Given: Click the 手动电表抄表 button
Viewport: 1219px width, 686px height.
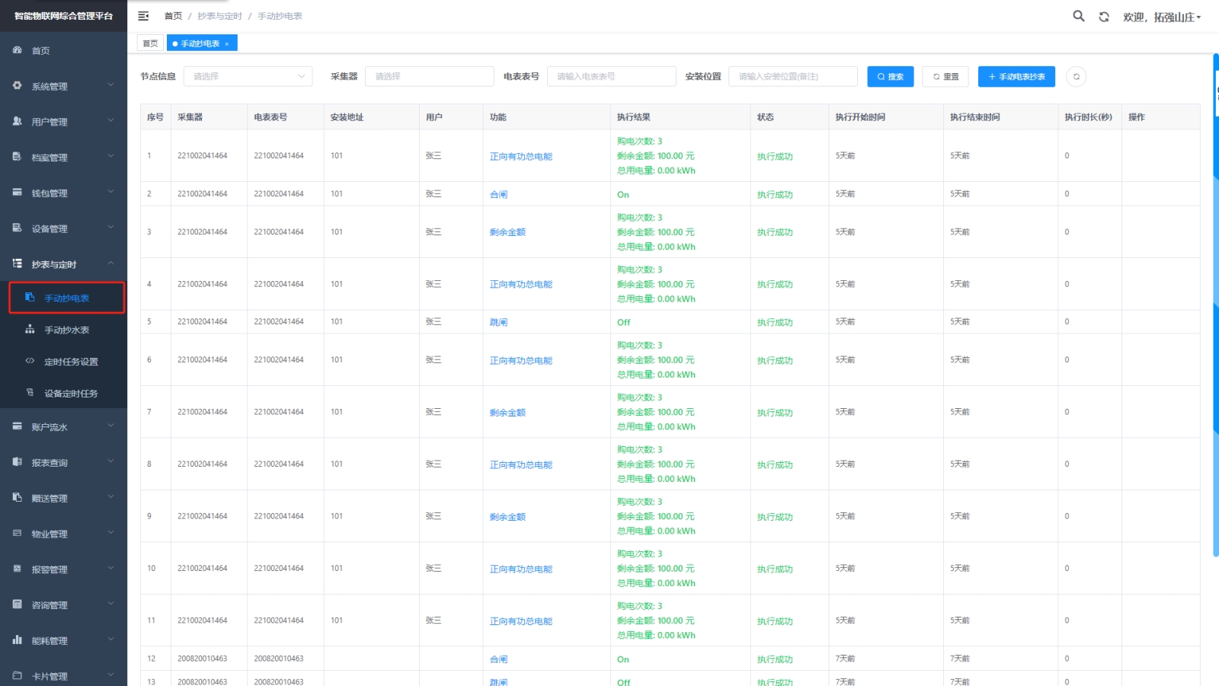Looking at the screenshot, I should [1016, 77].
